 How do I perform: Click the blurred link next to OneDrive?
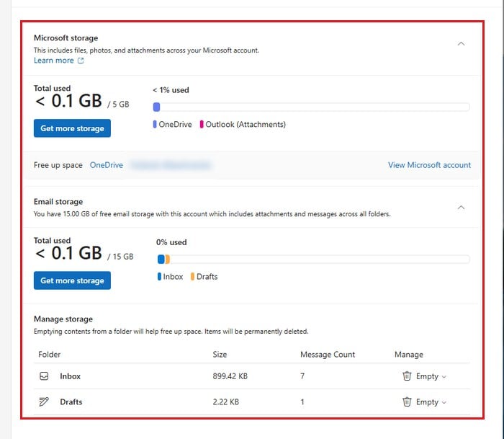[171, 165]
